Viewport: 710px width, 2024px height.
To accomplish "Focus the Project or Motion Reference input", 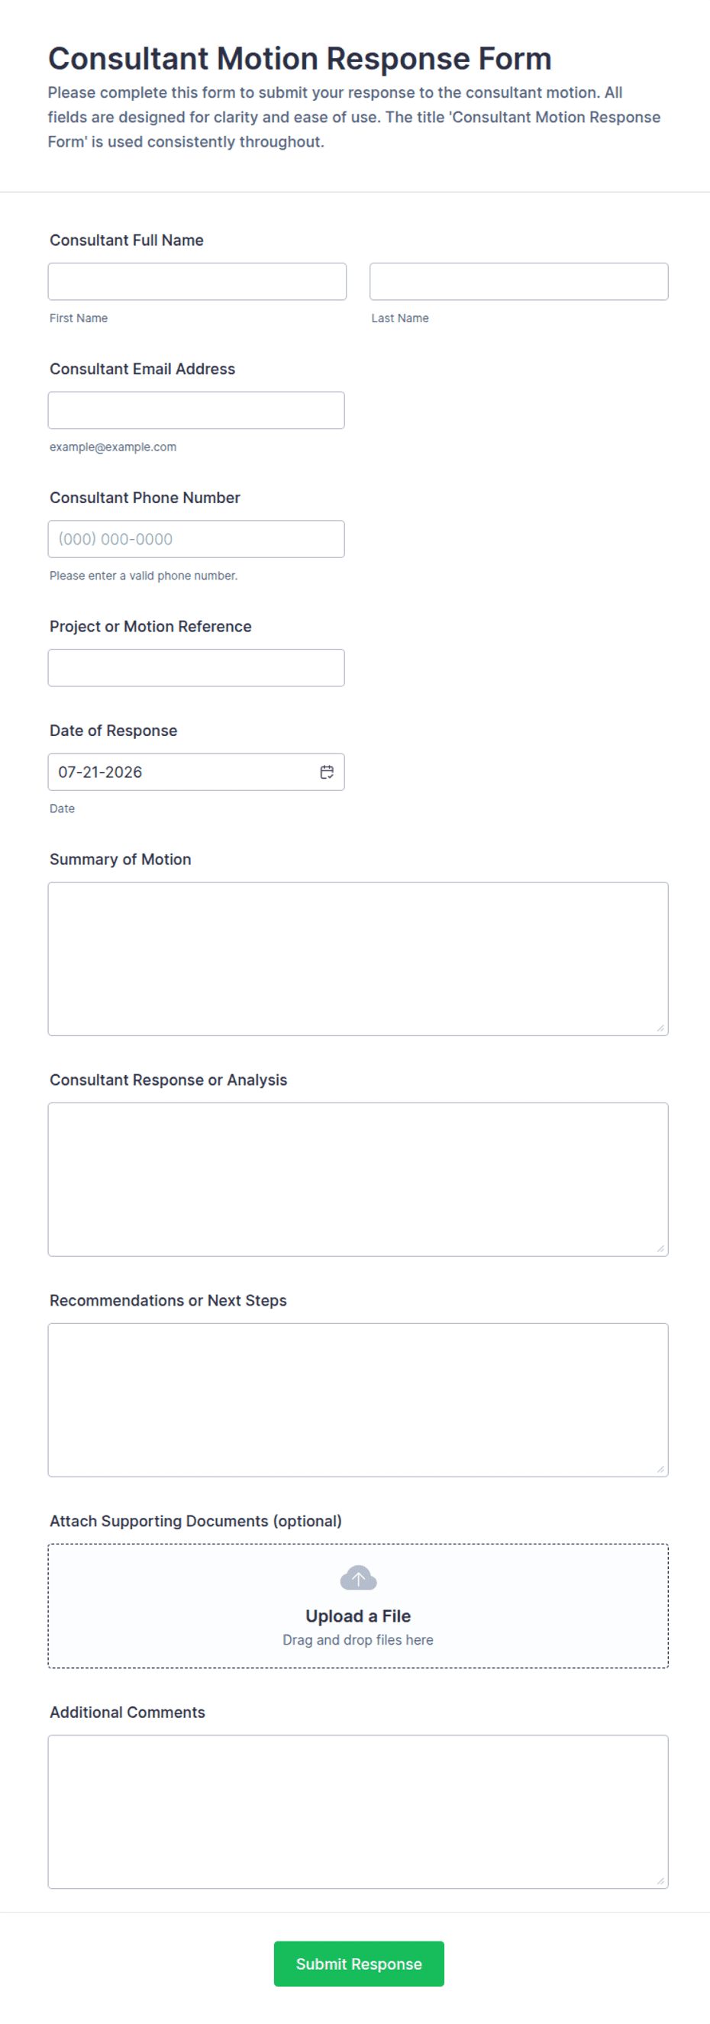I will [196, 668].
